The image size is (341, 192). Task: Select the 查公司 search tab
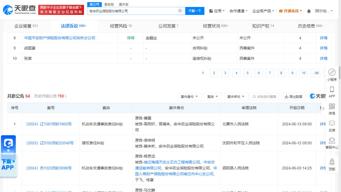coord(94,4)
